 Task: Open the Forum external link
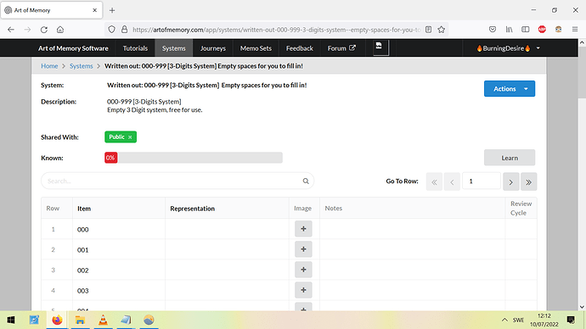pyautogui.click(x=341, y=48)
